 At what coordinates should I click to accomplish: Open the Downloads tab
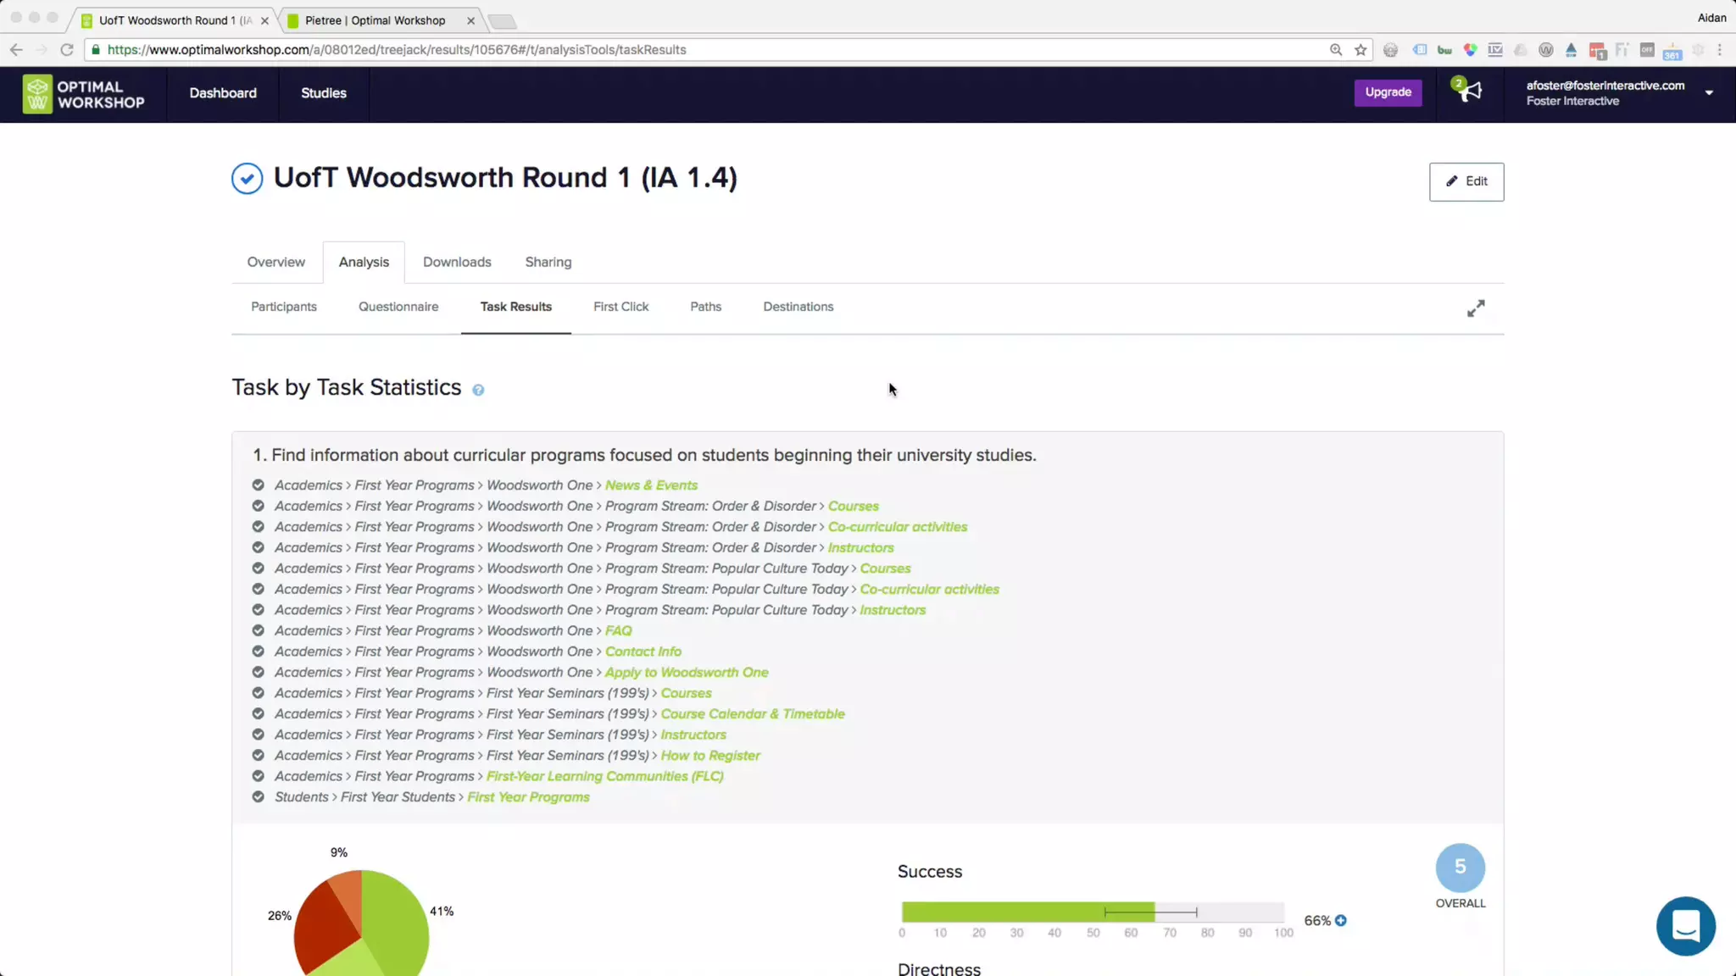pos(457,262)
